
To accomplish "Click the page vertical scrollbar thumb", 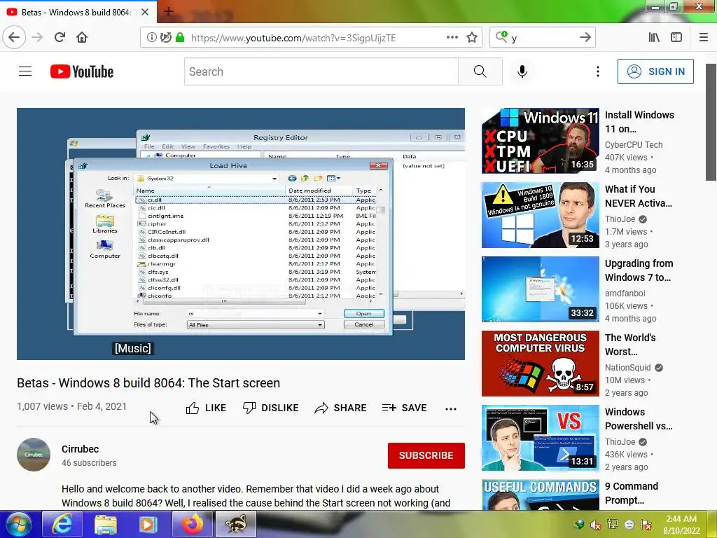I will pos(711,122).
